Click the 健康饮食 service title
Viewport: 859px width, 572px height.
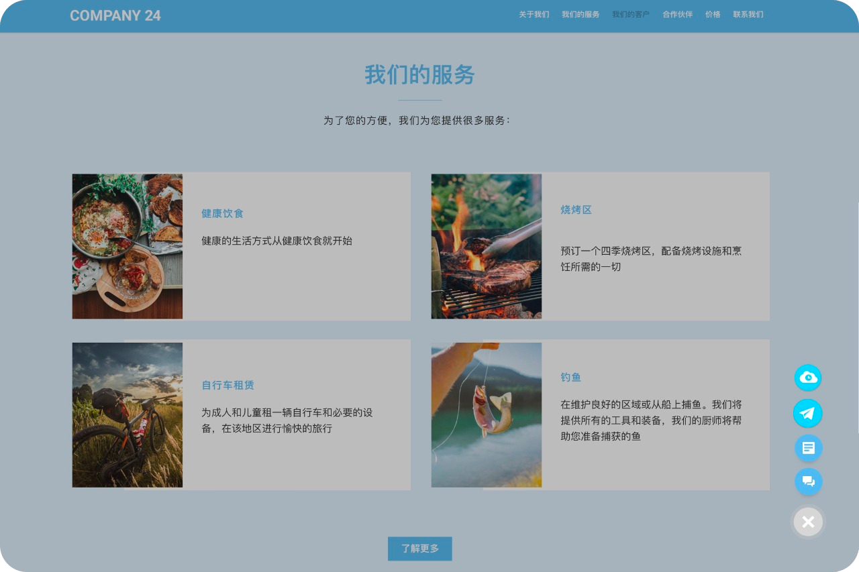[x=223, y=214]
